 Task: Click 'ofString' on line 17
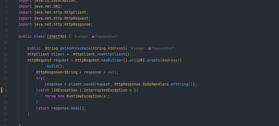[180, 84]
